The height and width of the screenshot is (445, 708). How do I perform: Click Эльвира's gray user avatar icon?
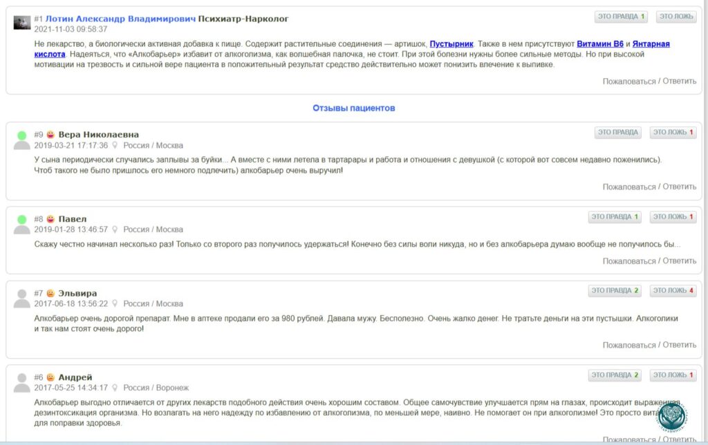(21, 298)
